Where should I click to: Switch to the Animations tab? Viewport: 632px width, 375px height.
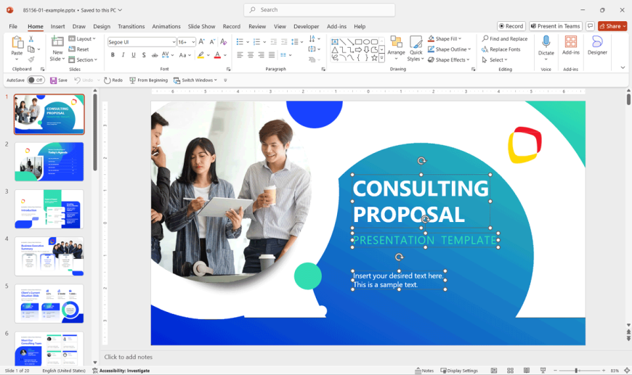coord(166,26)
